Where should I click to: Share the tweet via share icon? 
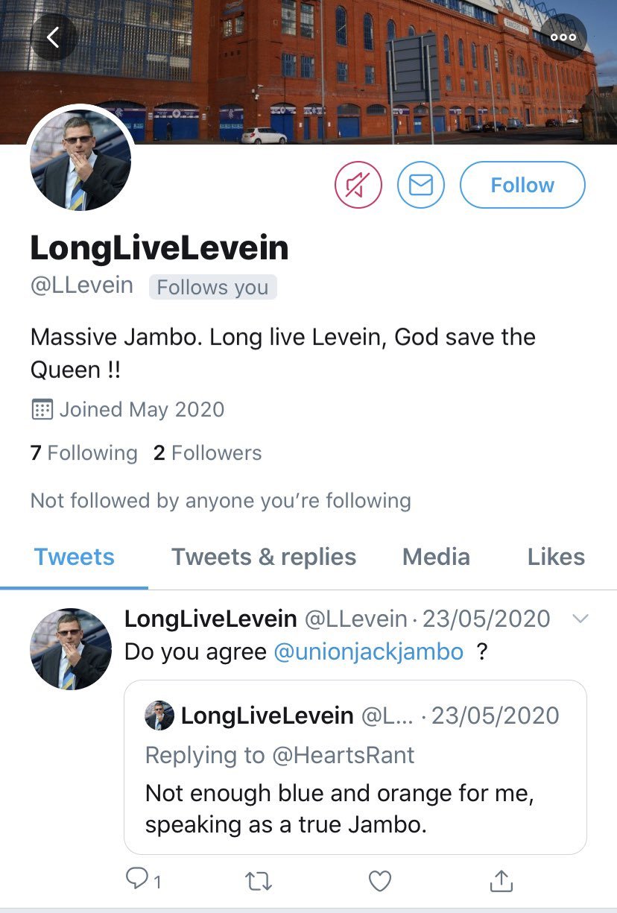(x=501, y=880)
